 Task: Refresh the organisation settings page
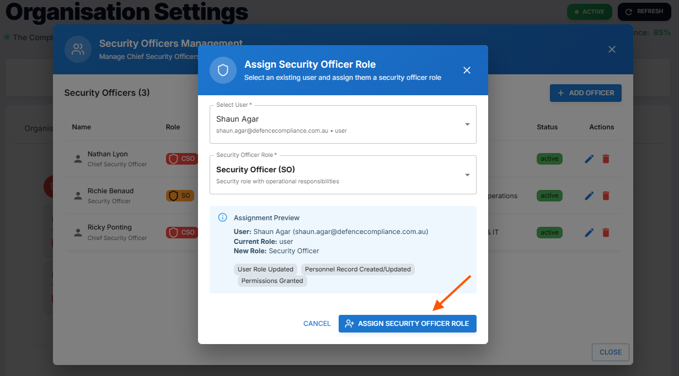[x=644, y=12]
